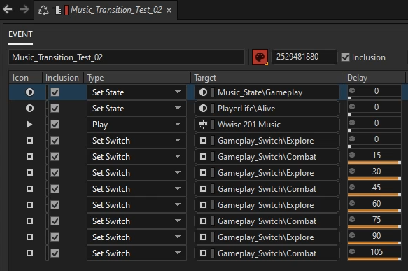The height and width of the screenshot is (271, 408).
Task: Click the link dot beside delay 30
Action: [x=352, y=171]
